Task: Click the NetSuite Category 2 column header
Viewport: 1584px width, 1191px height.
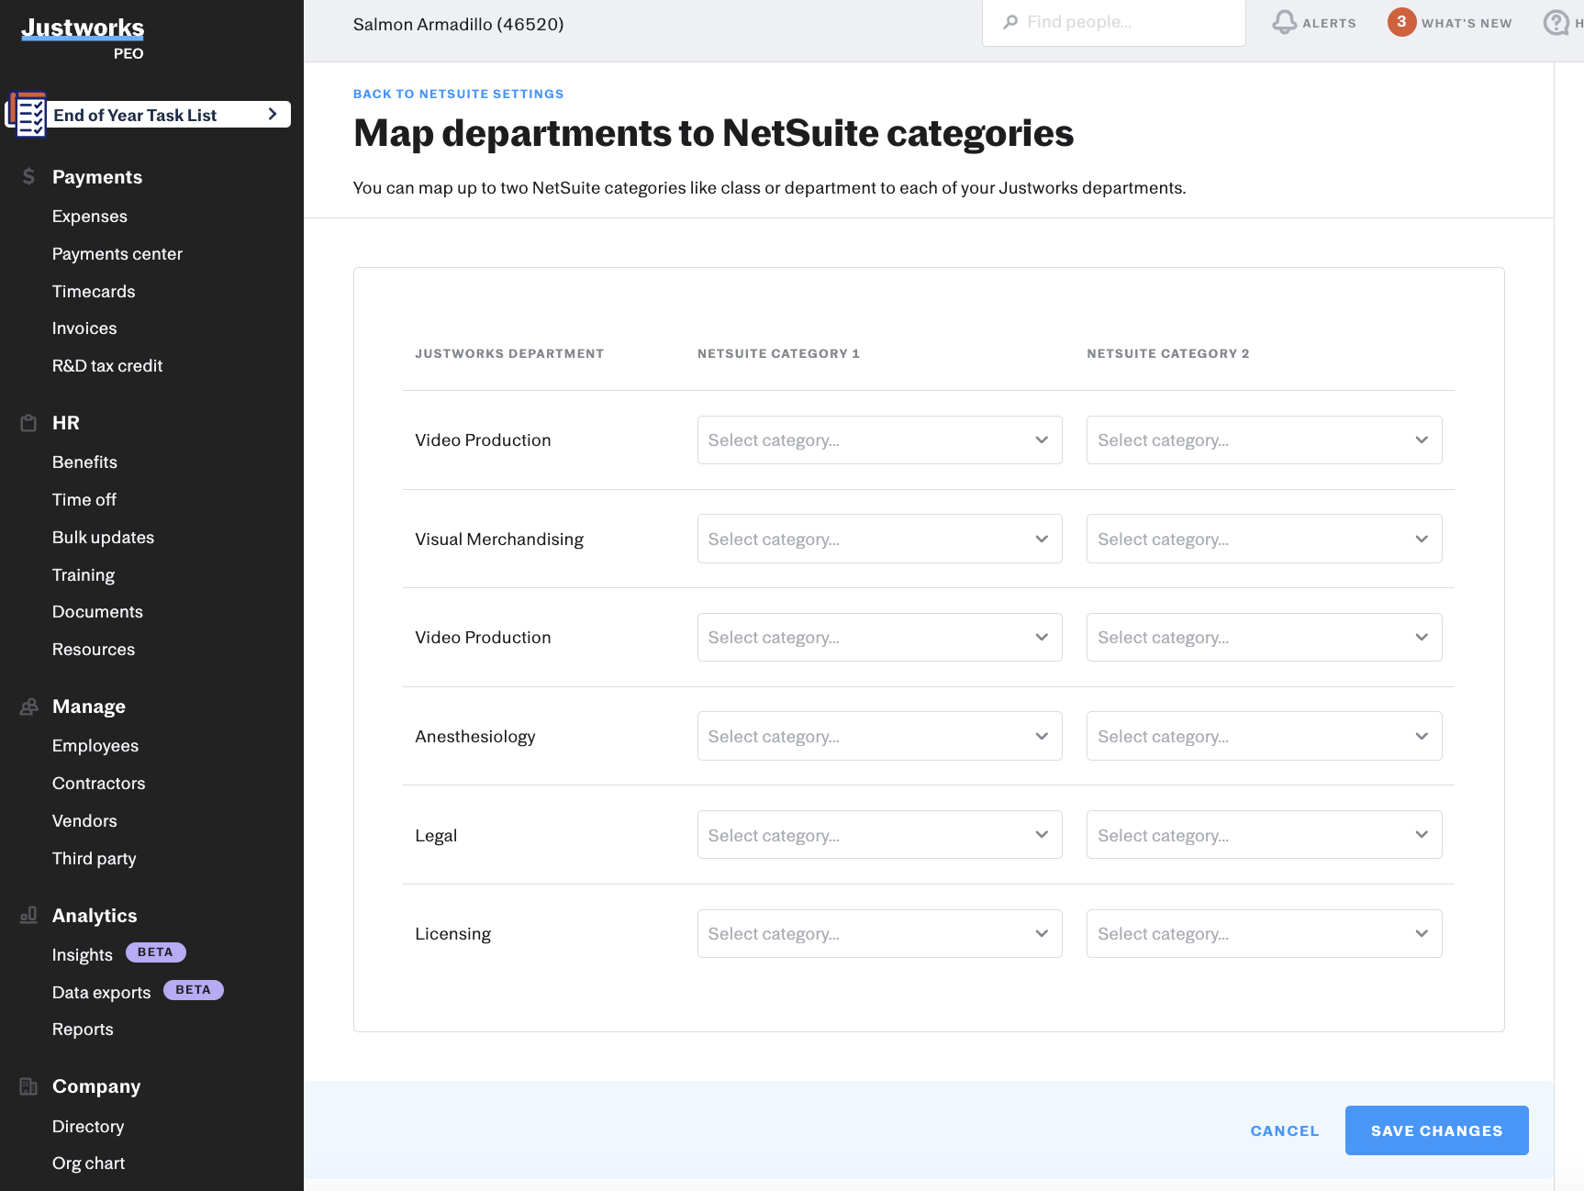Action: (x=1167, y=353)
